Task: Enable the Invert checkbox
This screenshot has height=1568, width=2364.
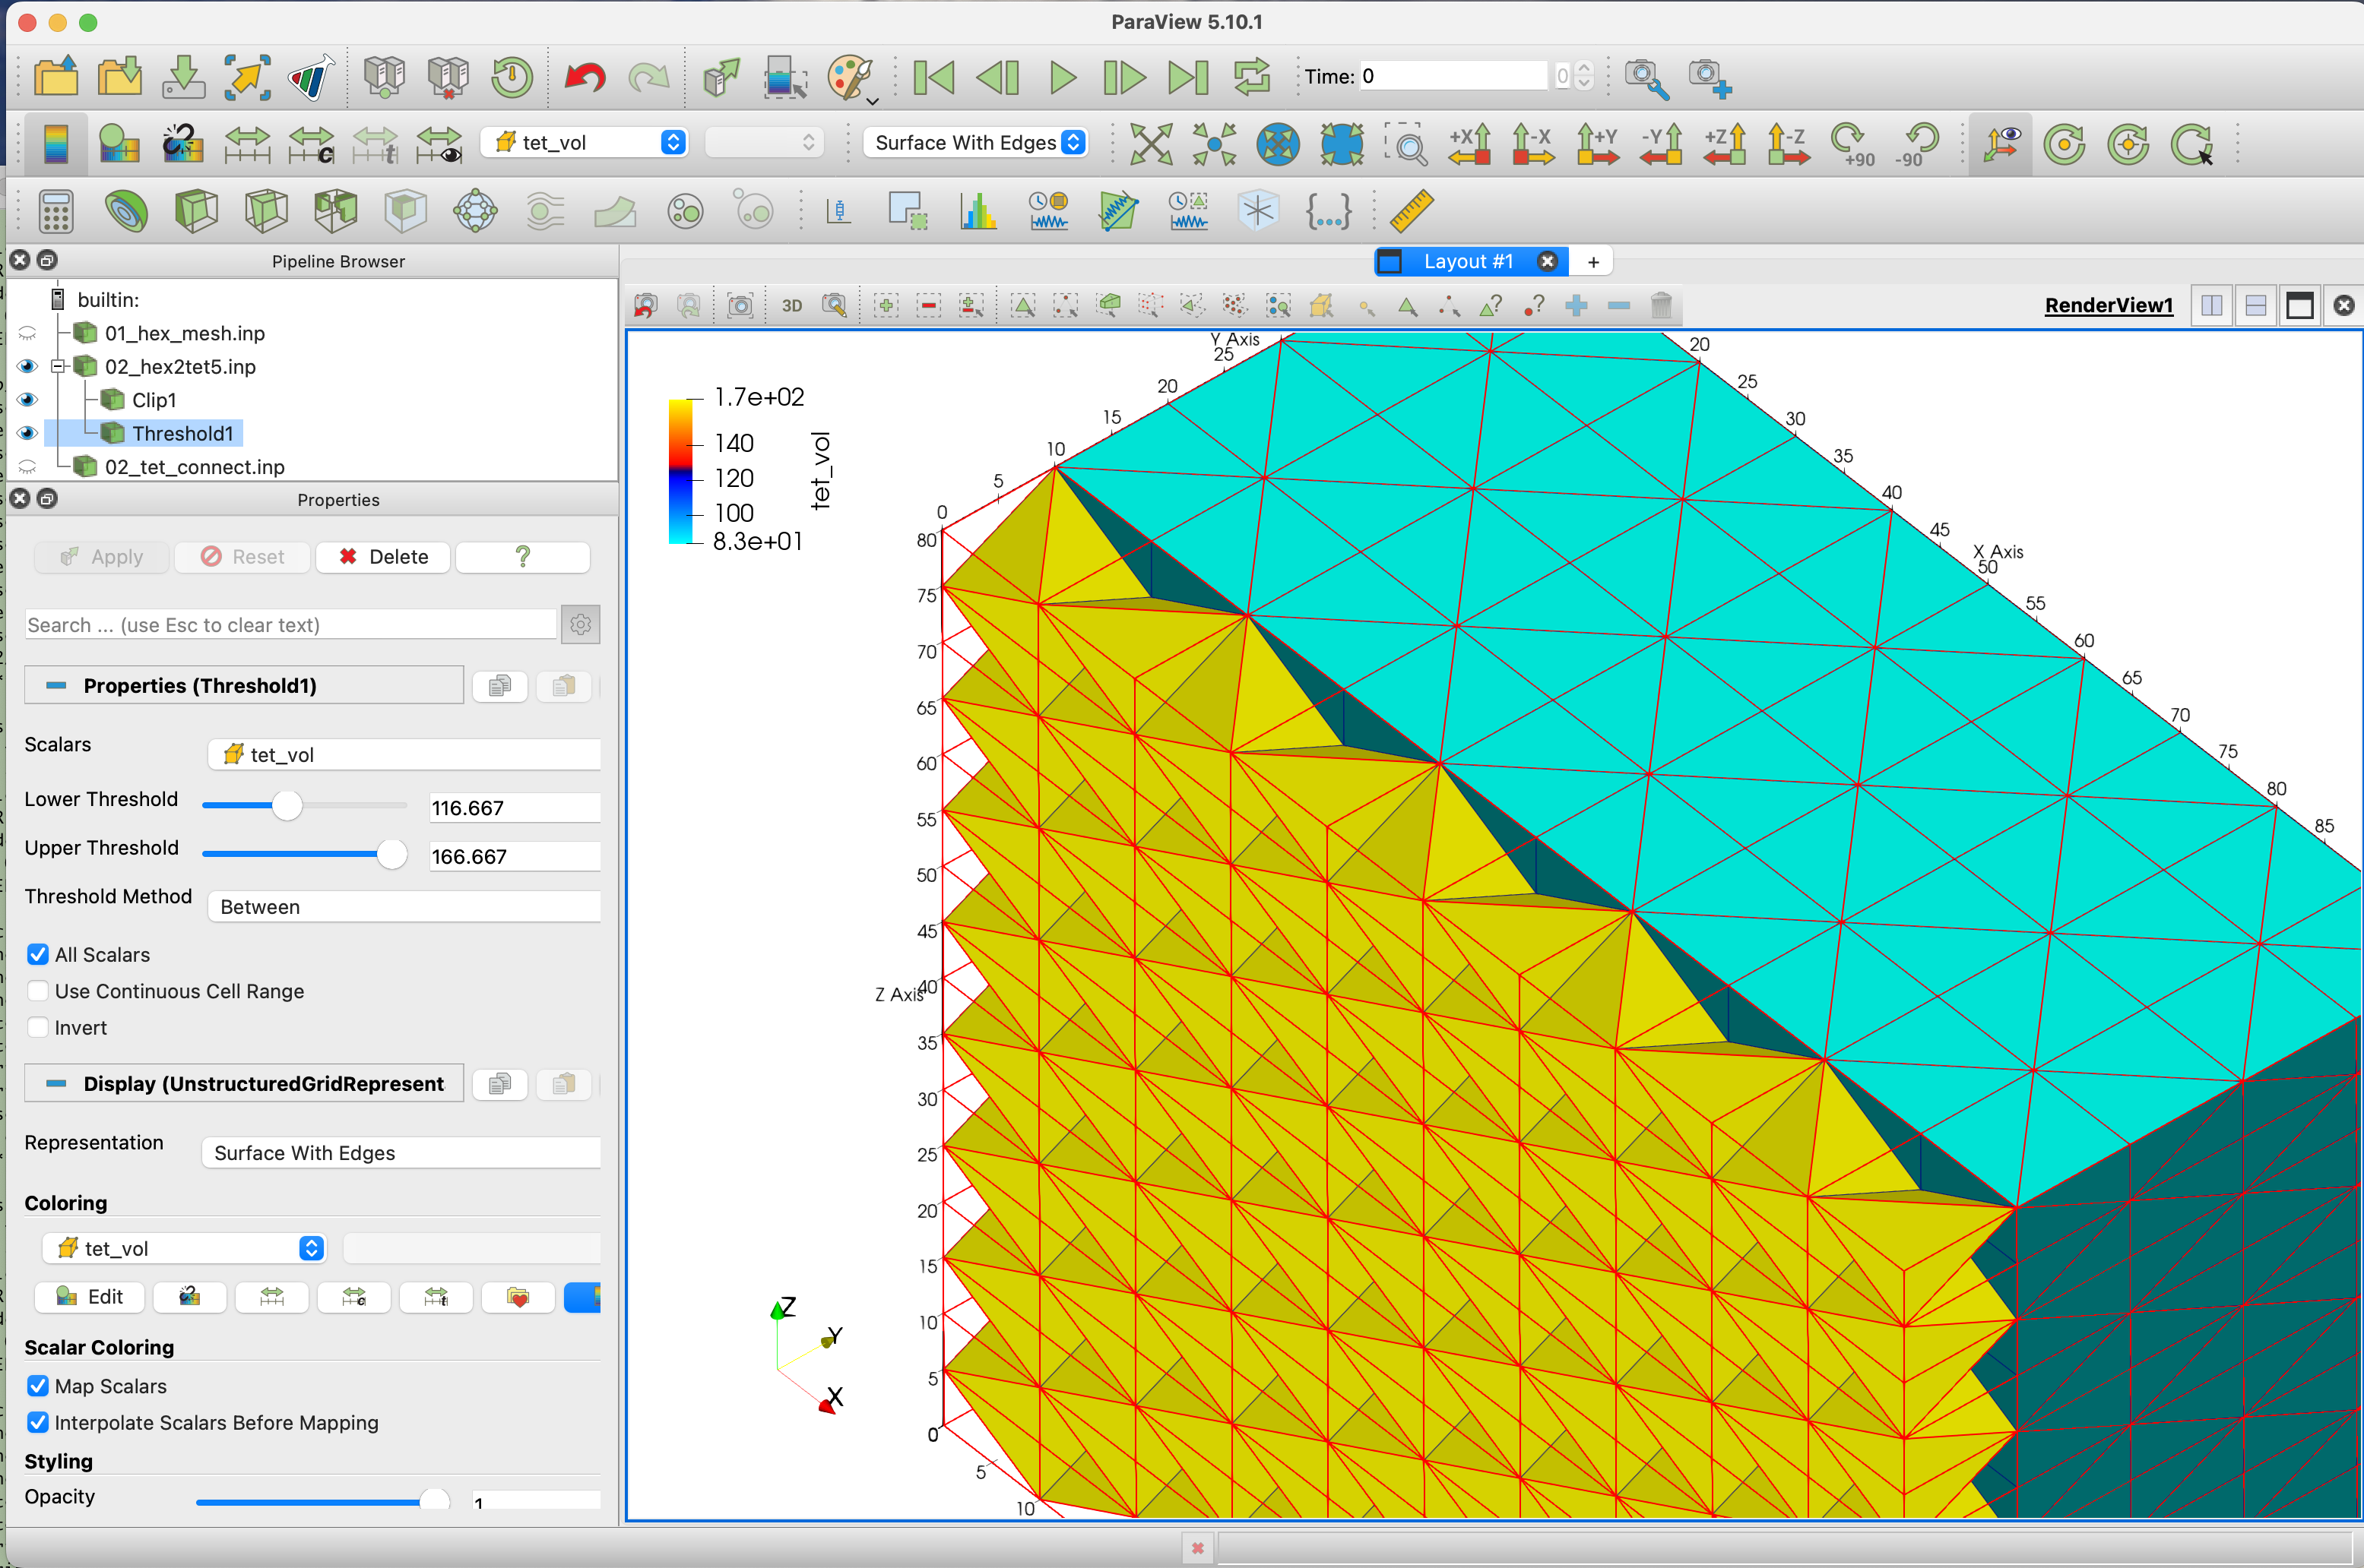Action: [38, 1027]
